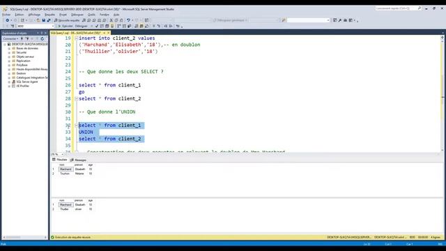Click the Déboguer toolbar button
This screenshot has width=446, height=251.
coord(82,26)
